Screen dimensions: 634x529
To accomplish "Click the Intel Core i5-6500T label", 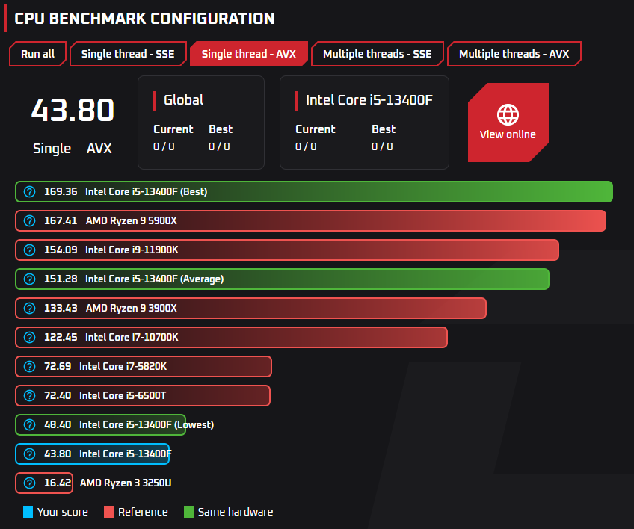I will (x=123, y=395).
